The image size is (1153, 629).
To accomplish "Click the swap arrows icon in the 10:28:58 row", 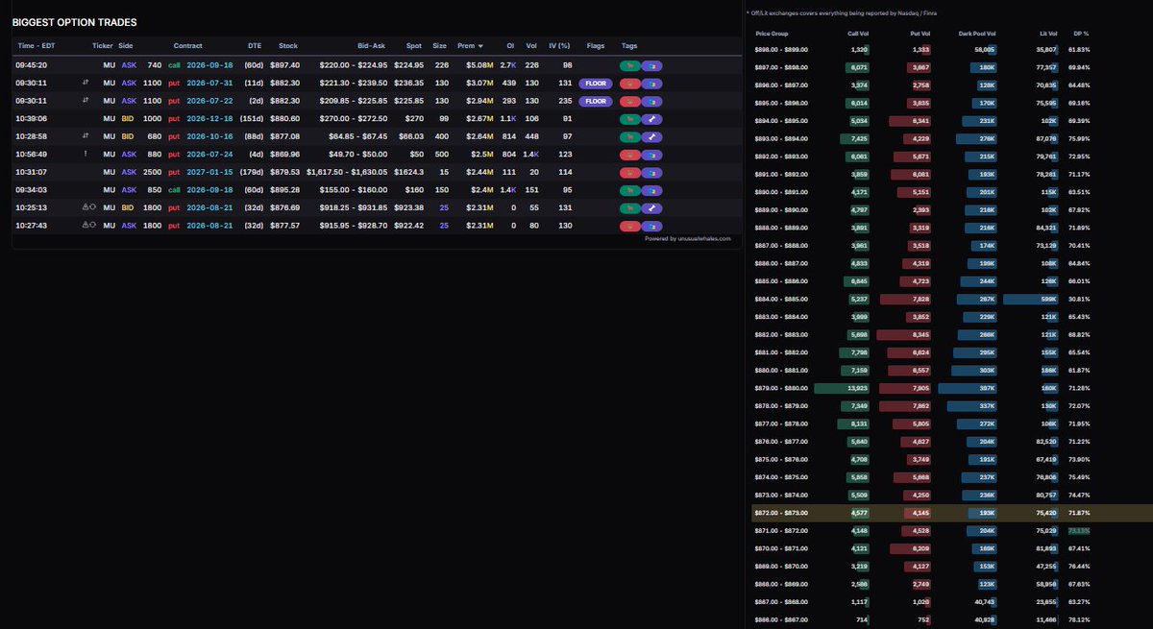I will point(86,136).
